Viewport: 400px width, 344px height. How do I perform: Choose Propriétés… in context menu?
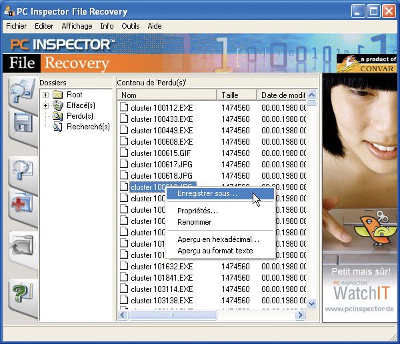(221, 211)
